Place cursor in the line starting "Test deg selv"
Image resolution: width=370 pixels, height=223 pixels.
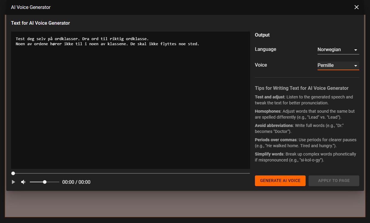coord(82,39)
